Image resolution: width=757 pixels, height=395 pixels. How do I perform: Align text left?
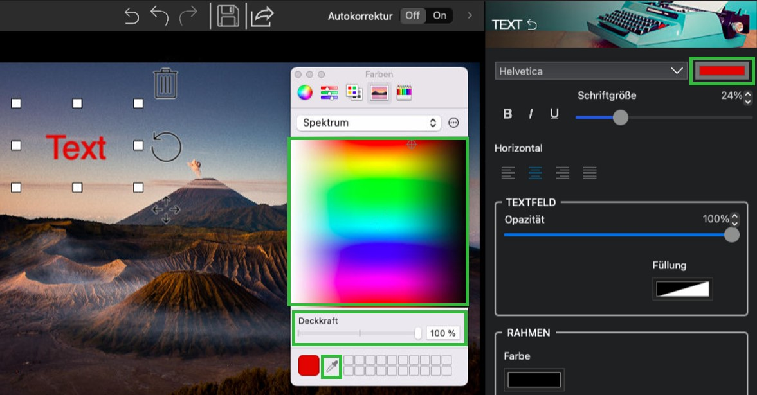click(508, 173)
